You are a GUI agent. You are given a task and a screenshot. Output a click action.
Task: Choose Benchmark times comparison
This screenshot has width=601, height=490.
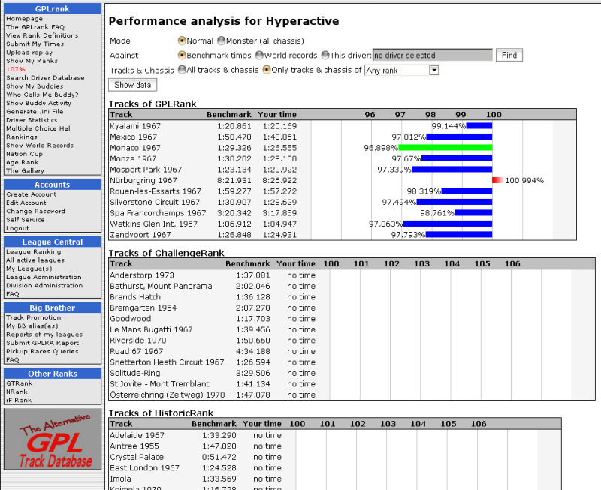pyautogui.click(x=182, y=55)
